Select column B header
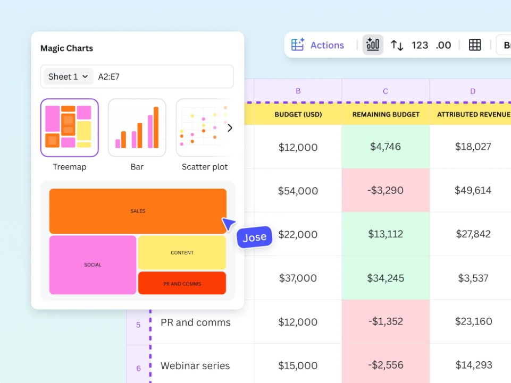The width and height of the screenshot is (511, 383). click(298, 91)
